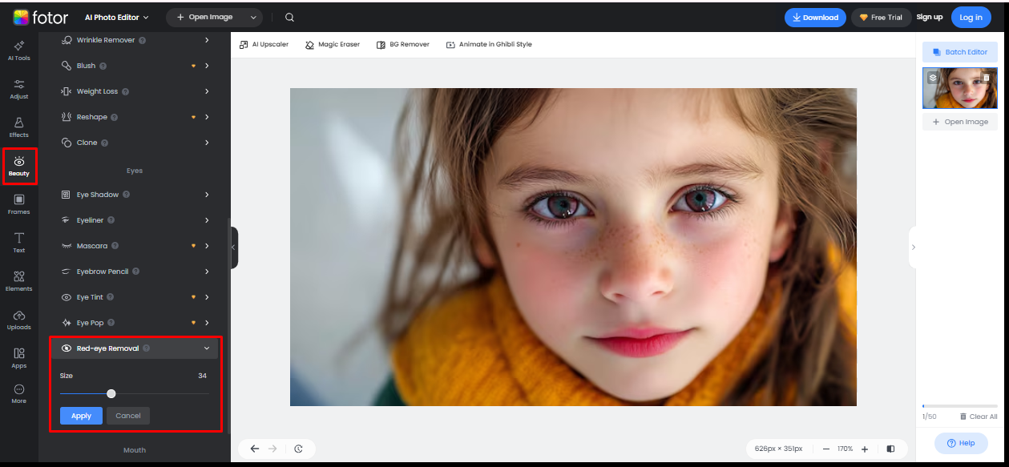Collapse the left tools panel
The height and width of the screenshot is (467, 1009).
tap(232, 247)
